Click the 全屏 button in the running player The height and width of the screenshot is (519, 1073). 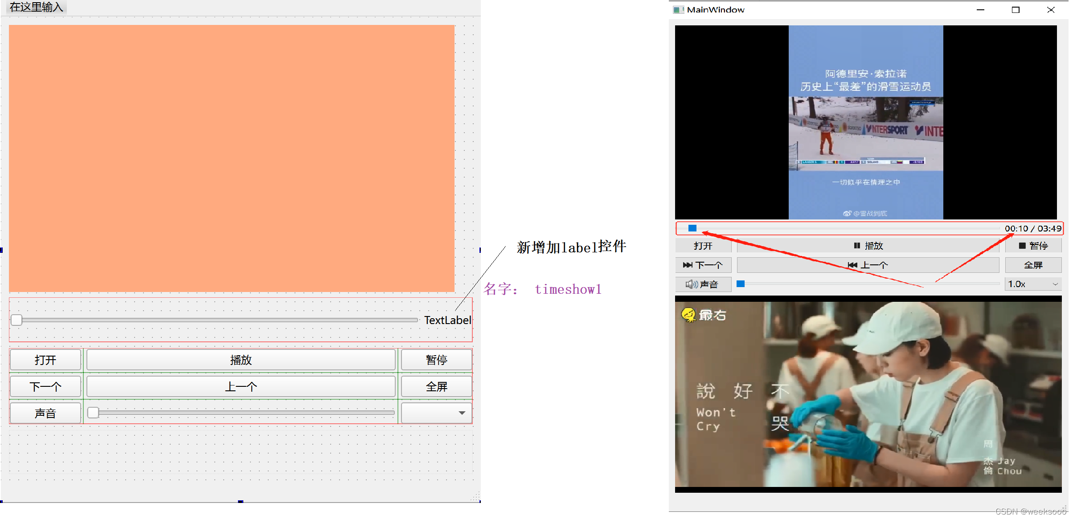coord(1032,265)
